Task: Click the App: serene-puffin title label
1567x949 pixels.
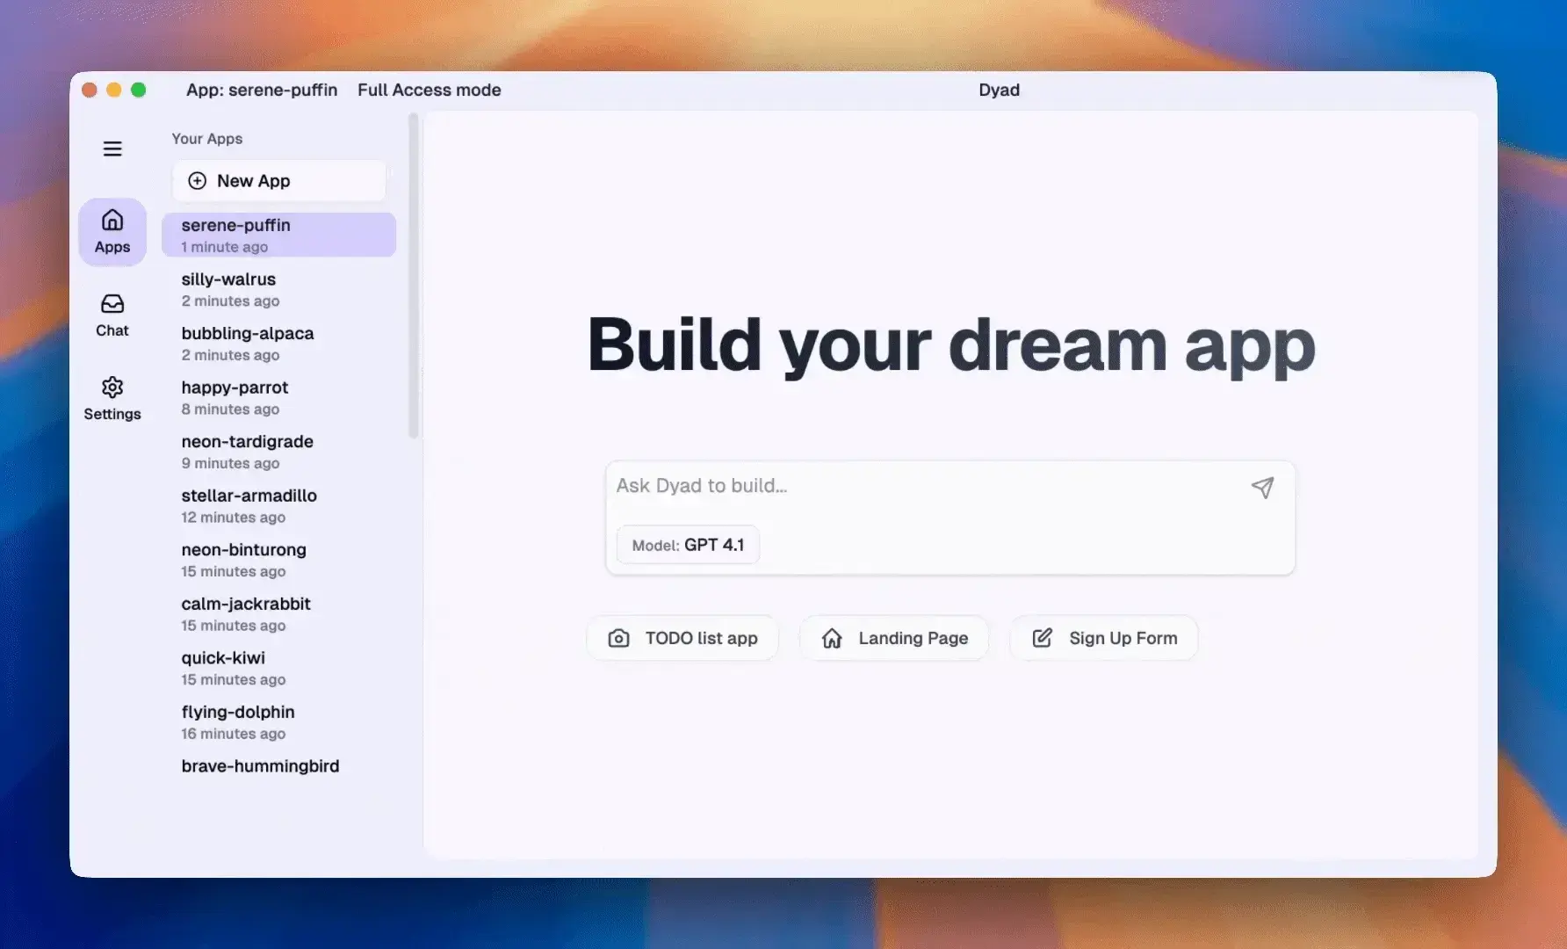Action: pos(262,90)
